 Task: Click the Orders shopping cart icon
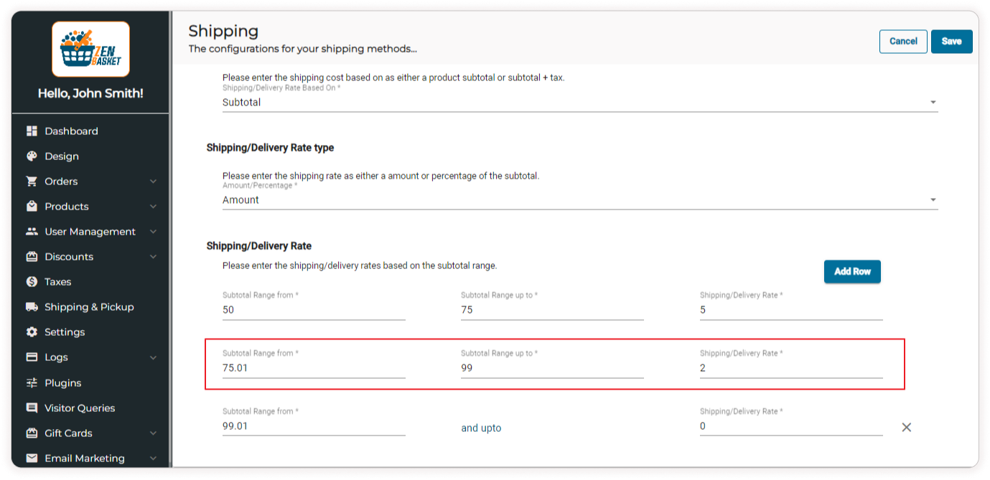point(32,182)
